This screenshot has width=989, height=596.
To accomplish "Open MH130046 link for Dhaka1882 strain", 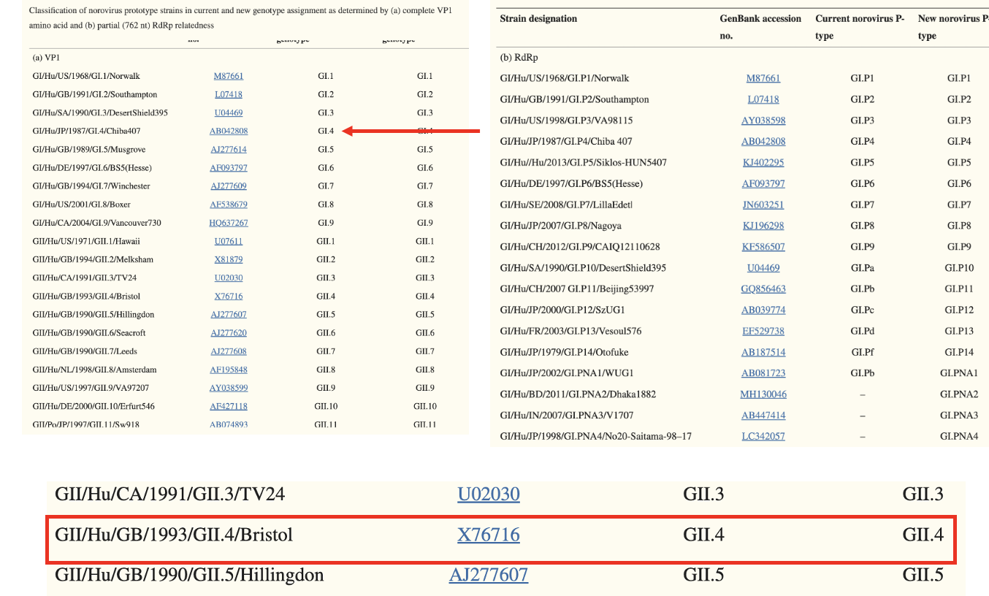I will click(x=763, y=394).
